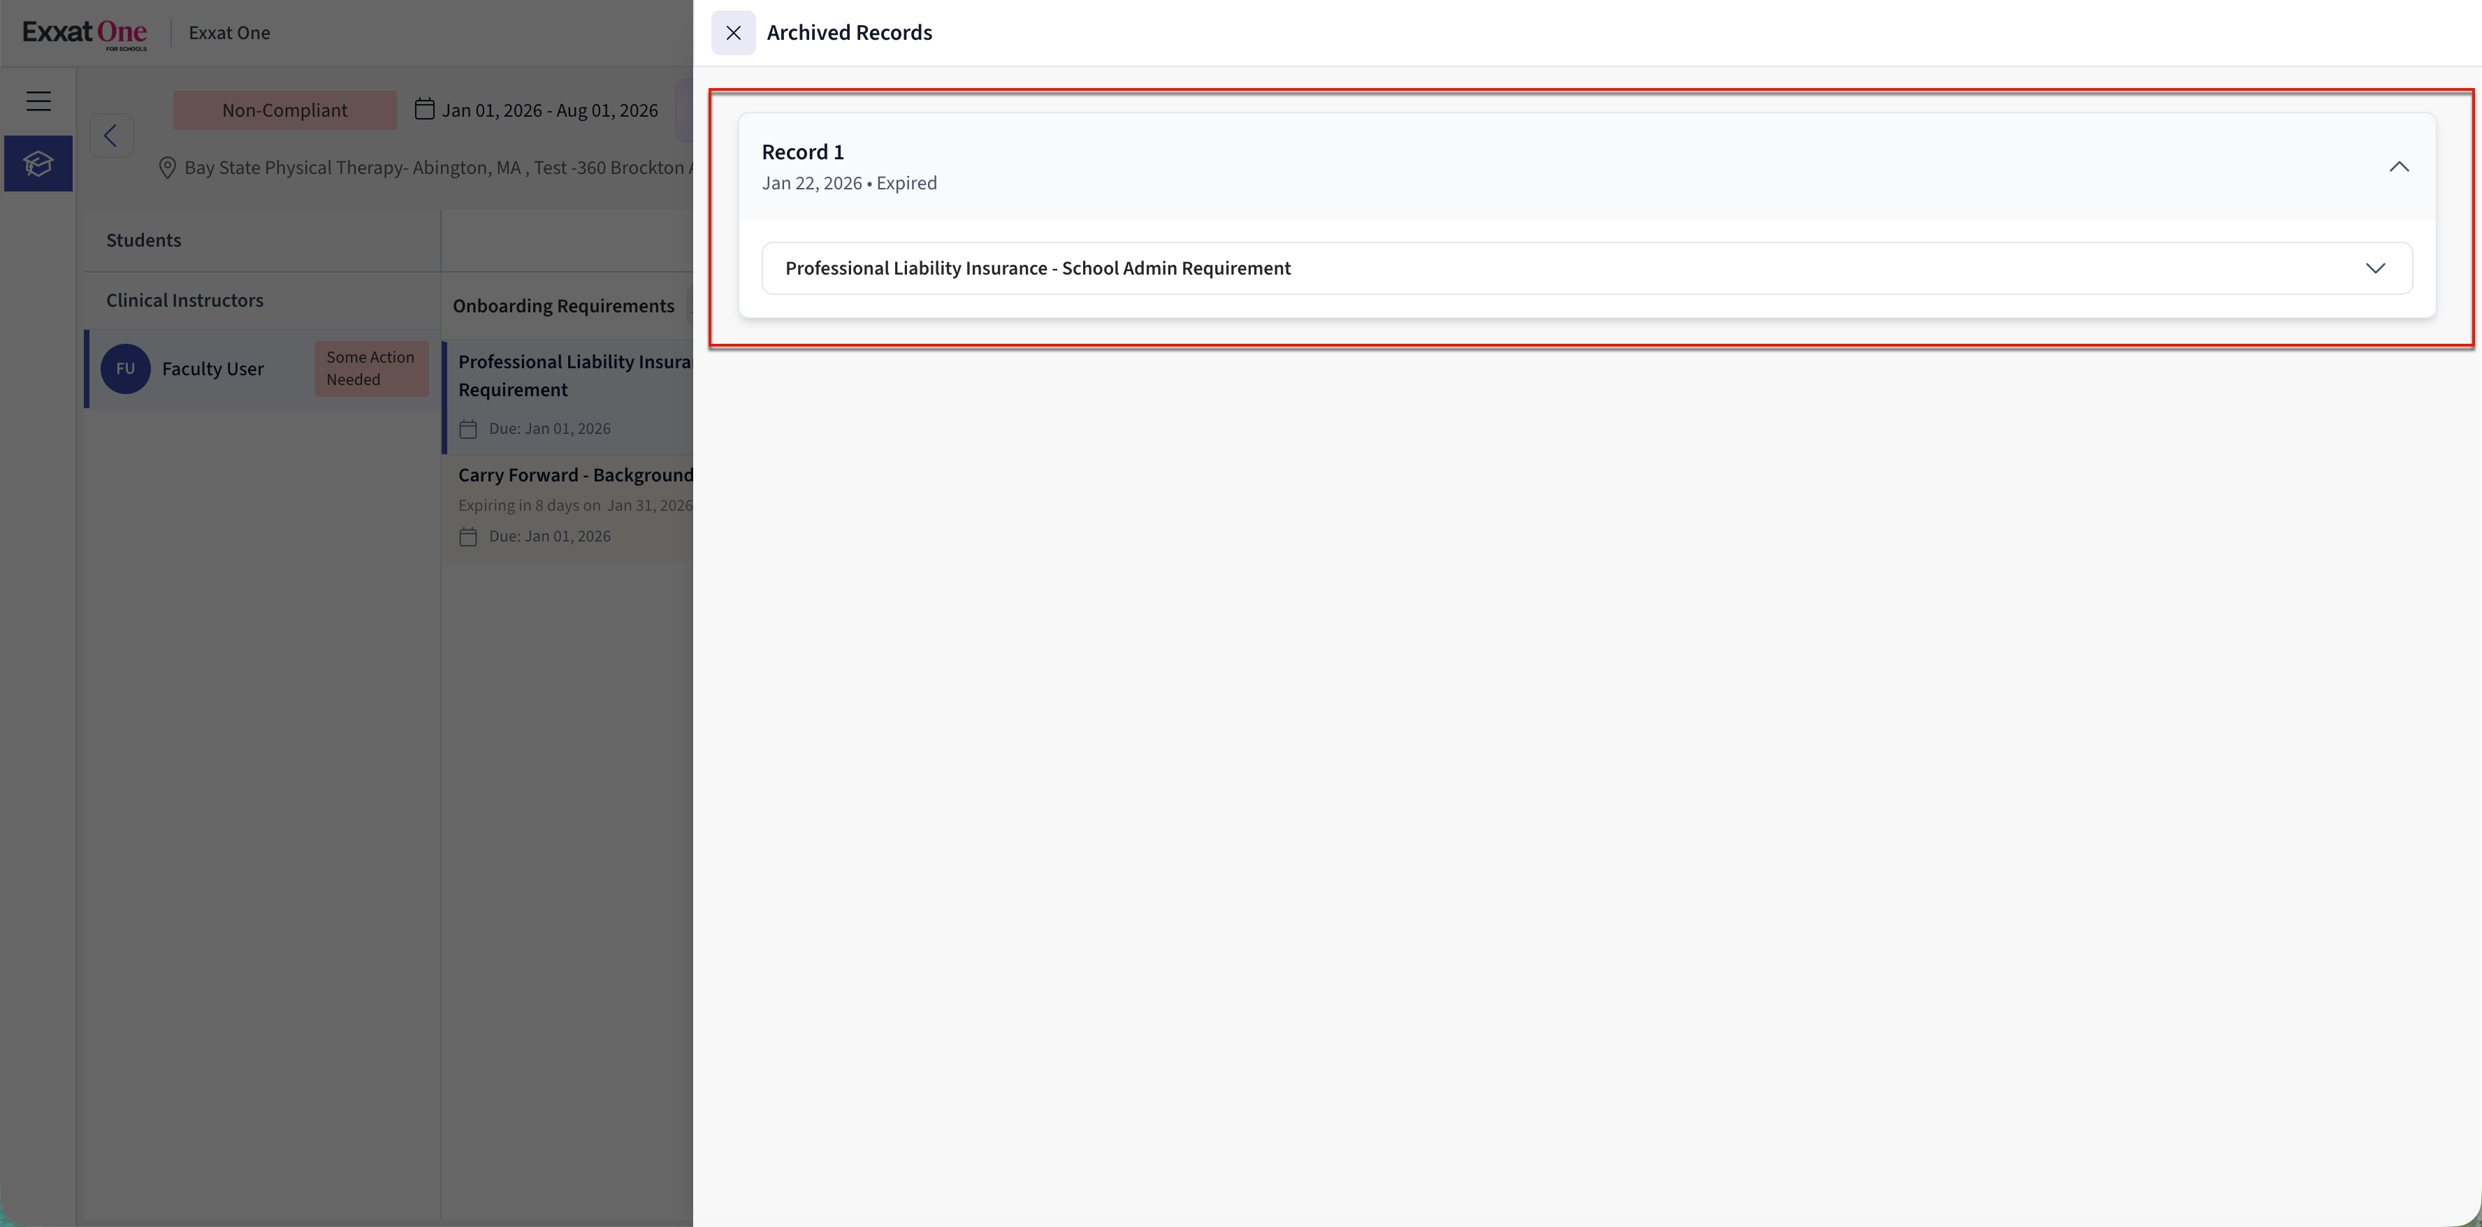The width and height of the screenshot is (2482, 1227).
Task: Click the Exxat One logo
Action: 85,33
